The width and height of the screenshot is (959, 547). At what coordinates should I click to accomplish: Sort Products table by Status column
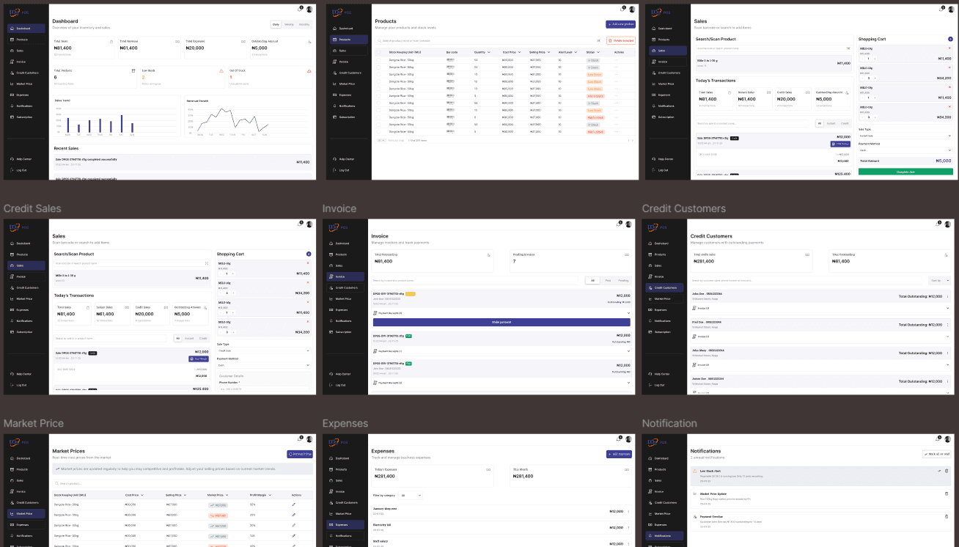coord(592,52)
